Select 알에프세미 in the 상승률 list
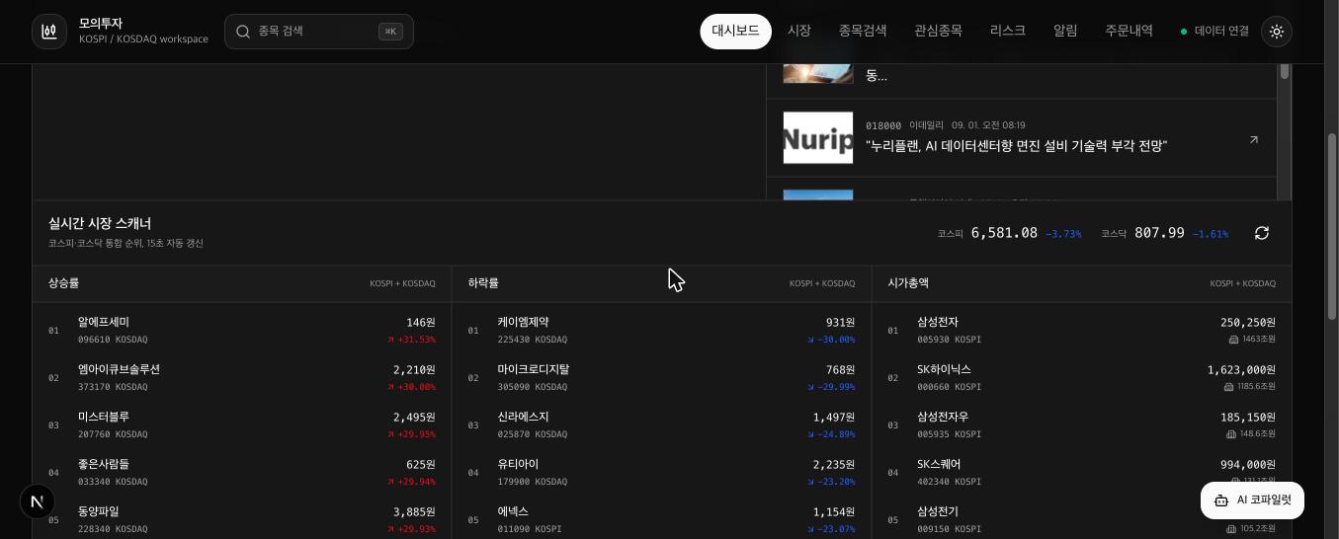Image resolution: width=1339 pixels, height=539 pixels. click(242, 330)
